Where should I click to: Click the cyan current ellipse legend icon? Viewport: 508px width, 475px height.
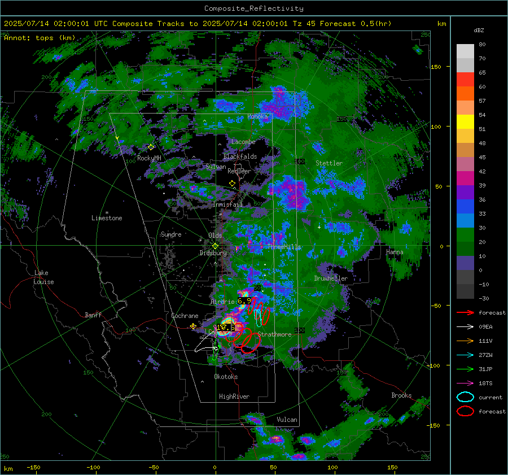465,397
